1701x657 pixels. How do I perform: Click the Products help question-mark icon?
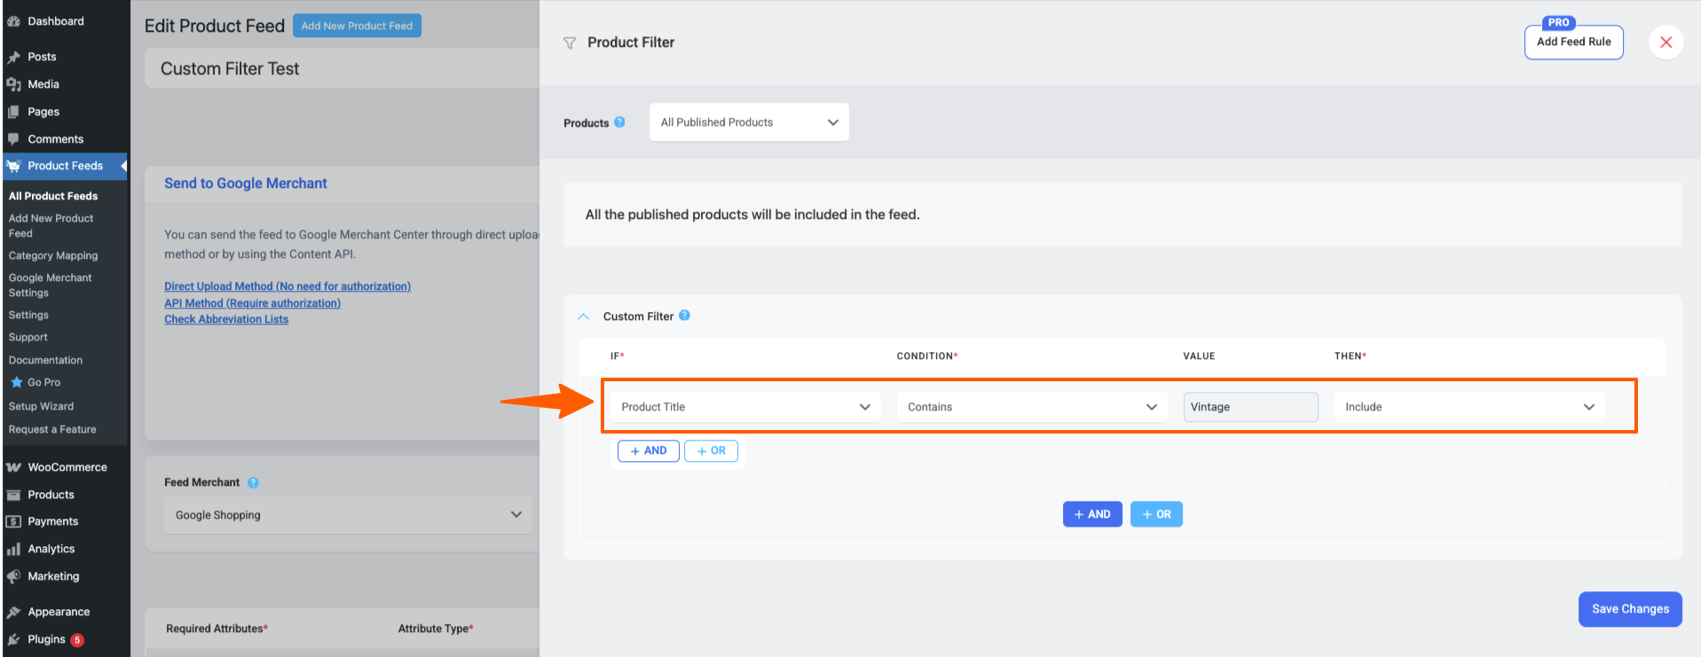pyautogui.click(x=619, y=122)
